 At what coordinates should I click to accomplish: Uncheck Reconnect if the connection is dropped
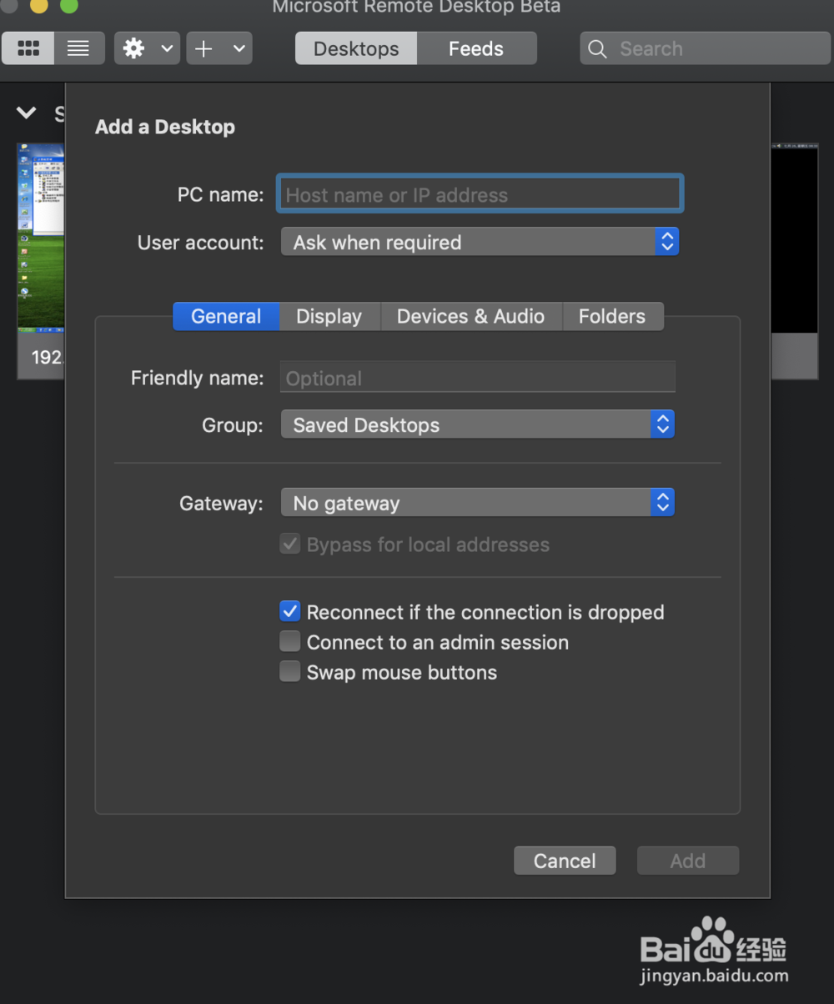tap(290, 612)
